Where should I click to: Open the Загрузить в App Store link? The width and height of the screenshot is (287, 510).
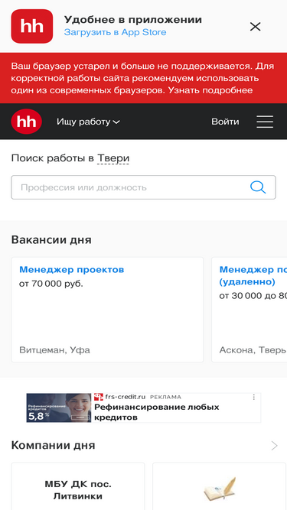(x=116, y=32)
